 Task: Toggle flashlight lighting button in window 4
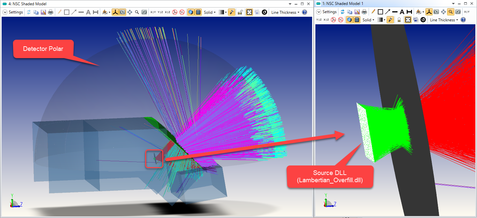click(x=232, y=12)
